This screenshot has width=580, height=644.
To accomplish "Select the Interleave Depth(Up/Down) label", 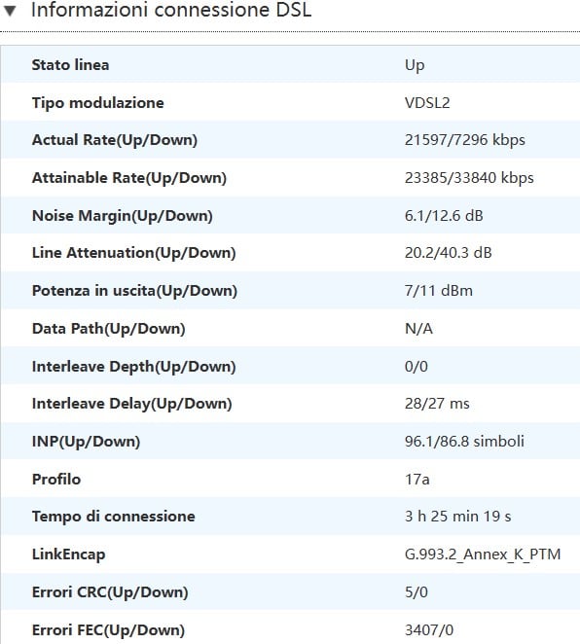I will pos(134,367).
